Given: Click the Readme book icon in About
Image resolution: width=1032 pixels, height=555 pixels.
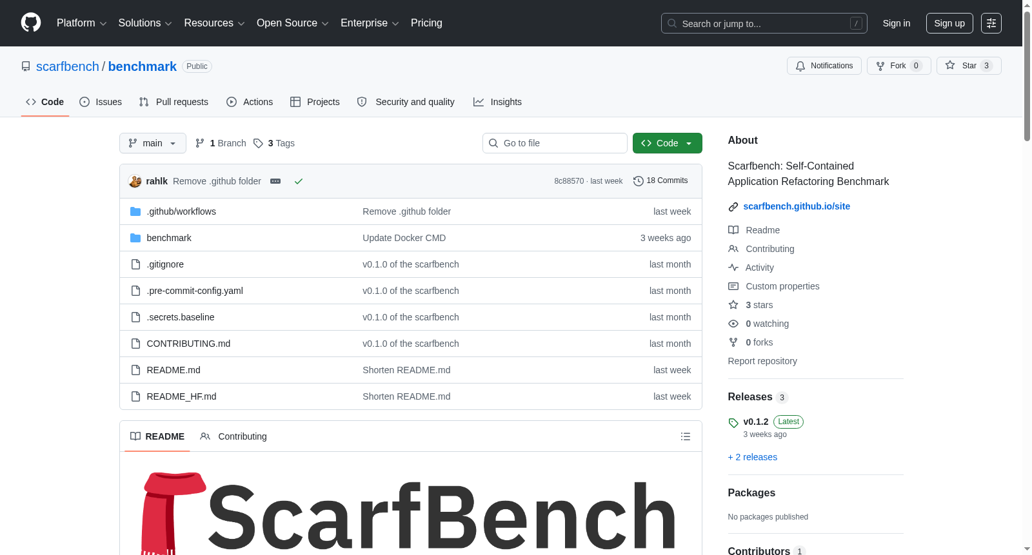Looking at the screenshot, I should [x=733, y=230].
